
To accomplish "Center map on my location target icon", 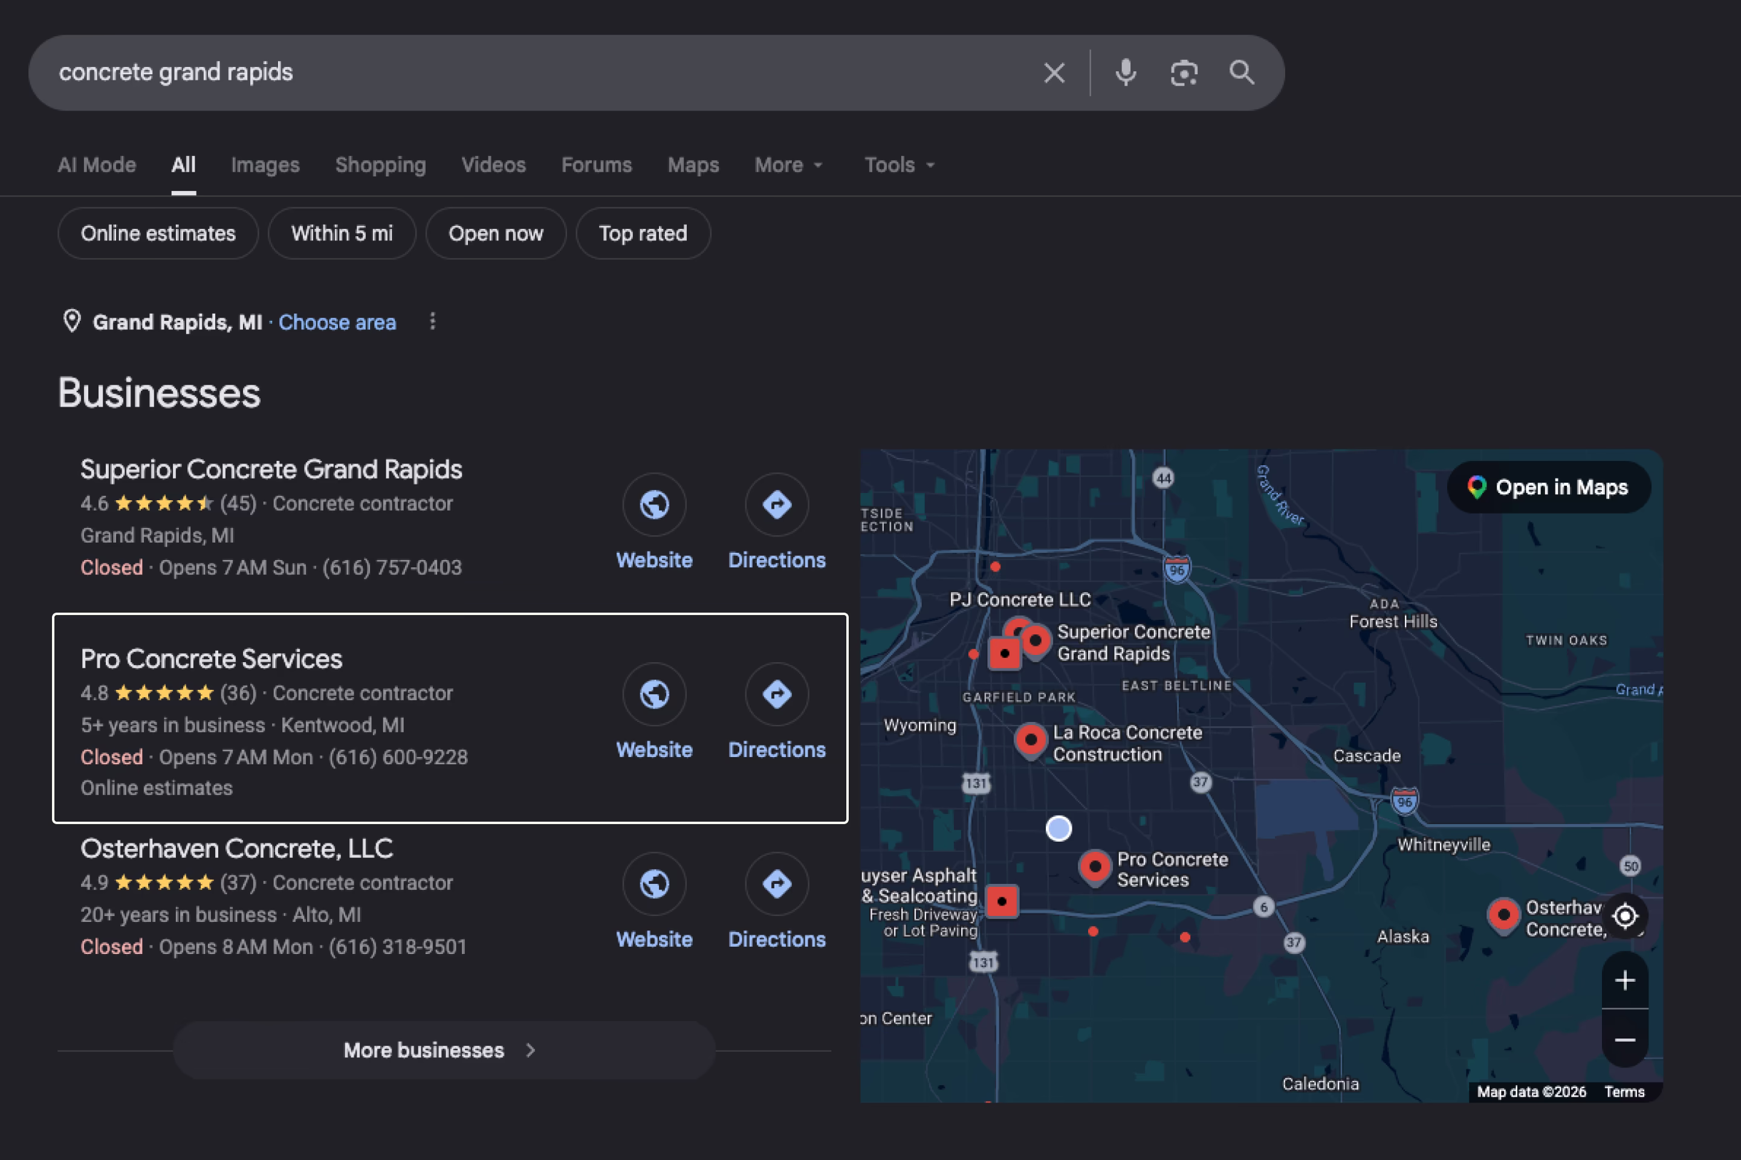I will [1625, 916].
